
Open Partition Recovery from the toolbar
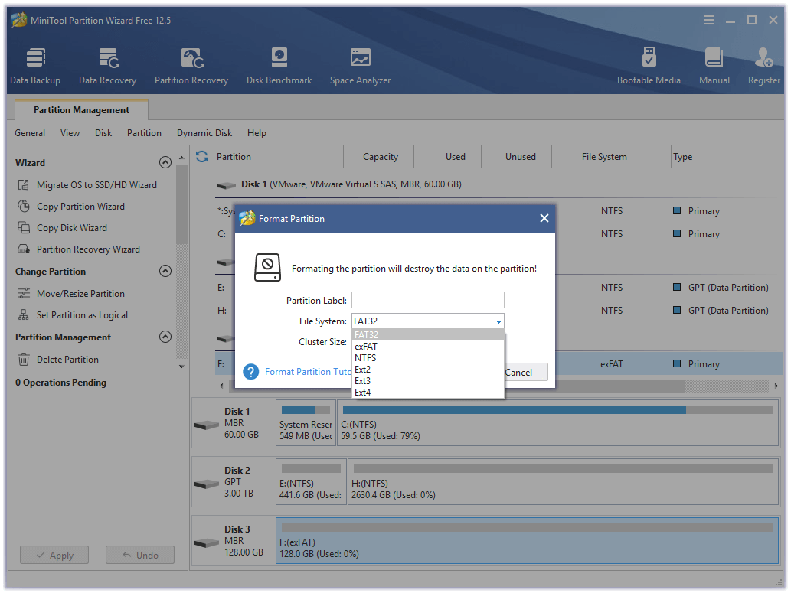click(191, 66)
